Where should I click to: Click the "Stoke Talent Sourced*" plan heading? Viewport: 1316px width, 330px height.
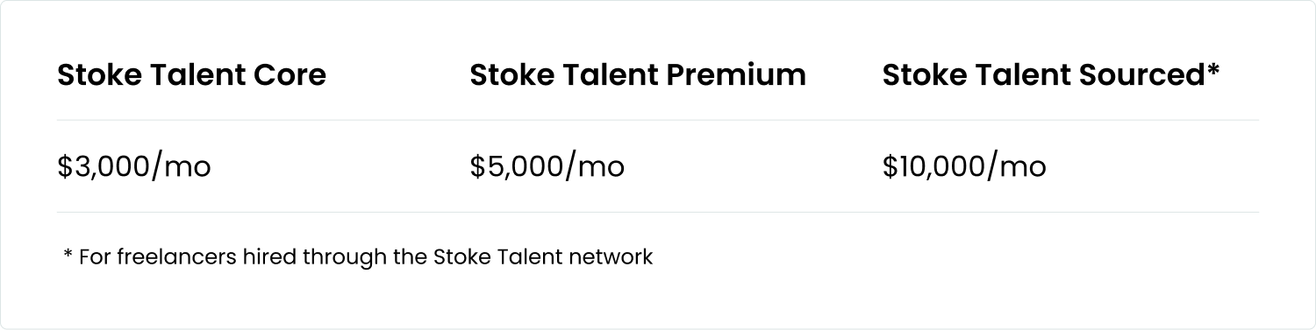[x=1051, y=75]
